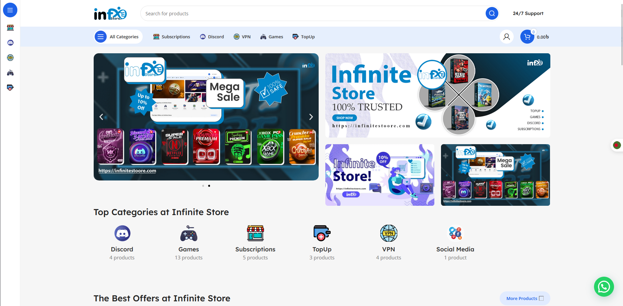Viewport: 623px width, 306px height.
Task: Open the 10% OFF Infinite Store banner
Action: (380, 175)
